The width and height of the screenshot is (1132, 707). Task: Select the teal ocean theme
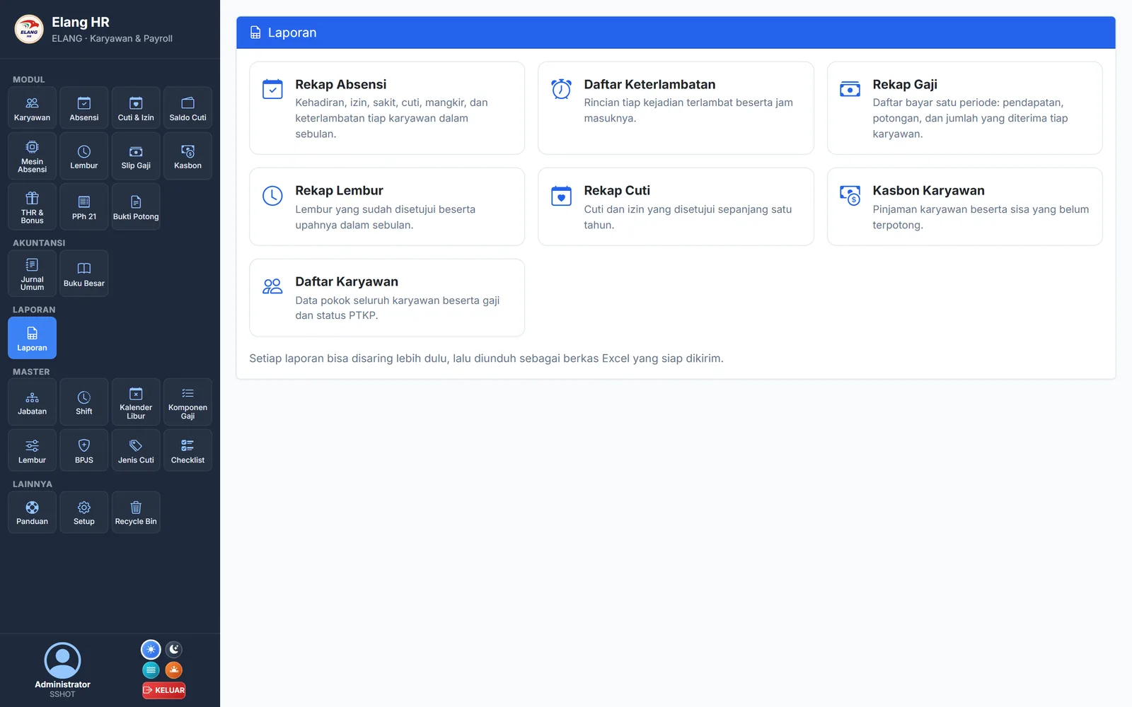(151, 670)
